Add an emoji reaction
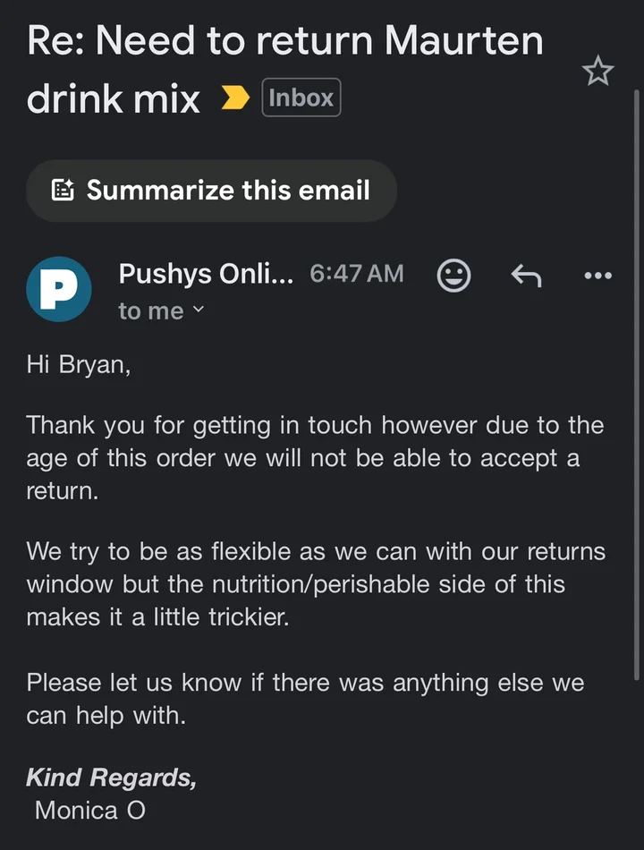644x850 pixels. pyautogui.click(x=453, y=276)
